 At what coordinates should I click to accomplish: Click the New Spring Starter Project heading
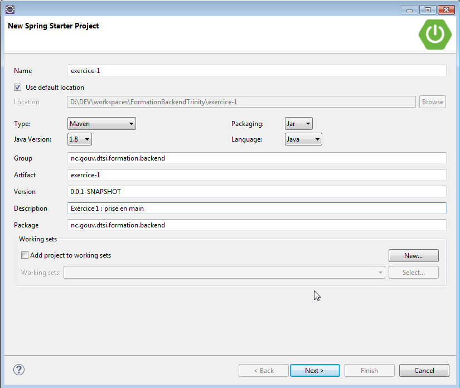(x=53, y=26)
